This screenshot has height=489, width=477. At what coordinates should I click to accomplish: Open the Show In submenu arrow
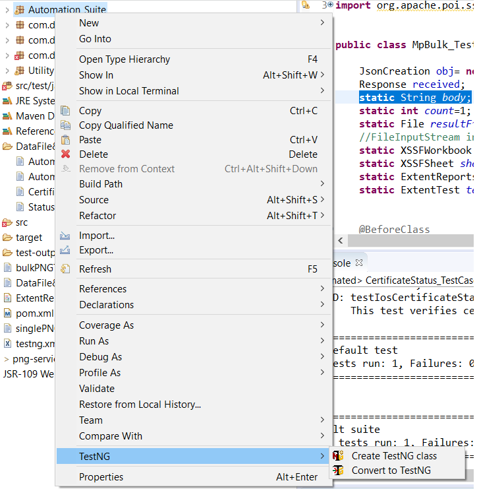pyautogui.click(x=323, y=75)
